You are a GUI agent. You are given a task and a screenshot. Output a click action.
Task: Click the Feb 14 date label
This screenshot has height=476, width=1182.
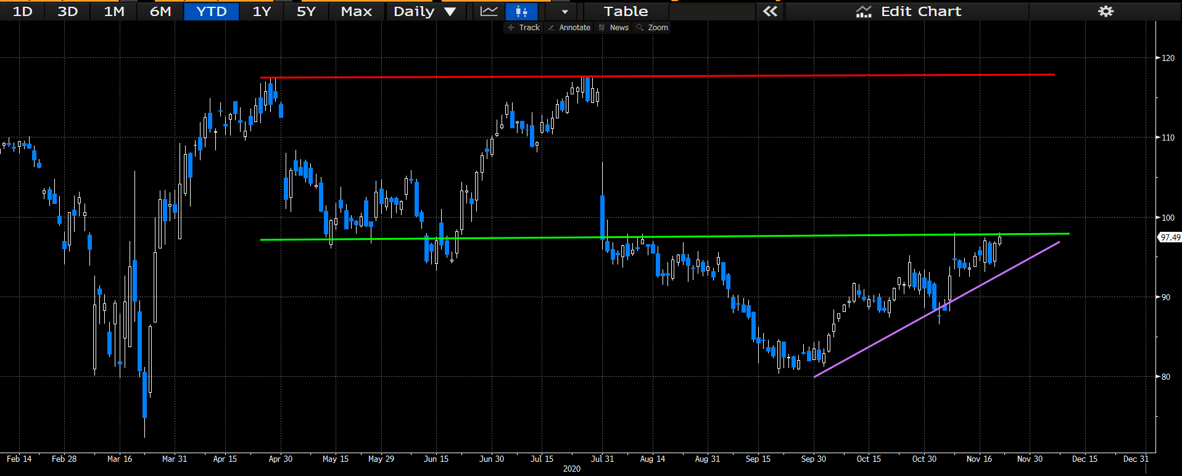click(19, 459)
